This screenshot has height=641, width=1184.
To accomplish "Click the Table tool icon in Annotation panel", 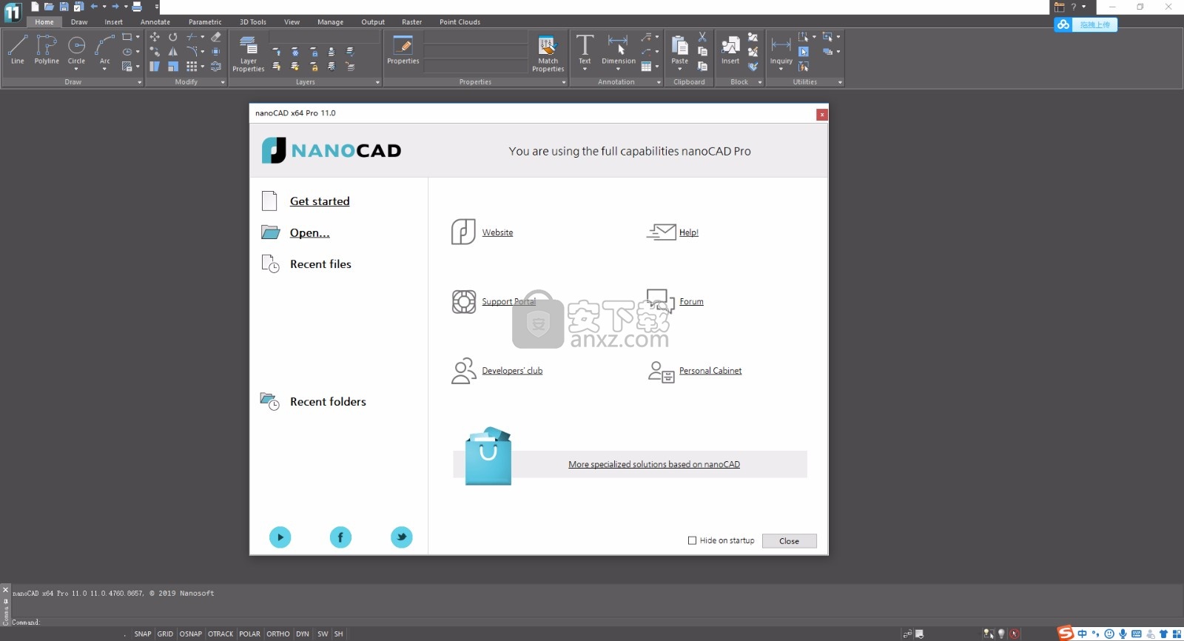I will [x=646, y=67].
